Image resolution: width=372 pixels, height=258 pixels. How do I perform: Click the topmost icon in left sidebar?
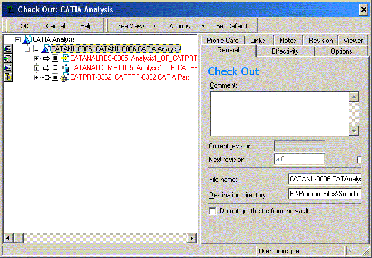8,49
